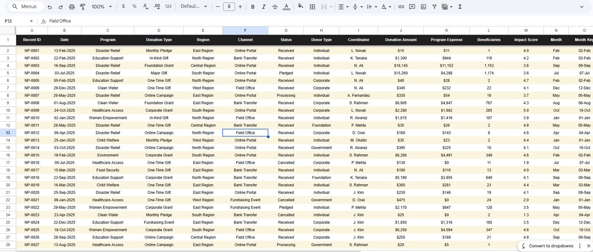
Task: Open the fill color bucket picker
Action: pyautogui.click(x=301, y=7)
